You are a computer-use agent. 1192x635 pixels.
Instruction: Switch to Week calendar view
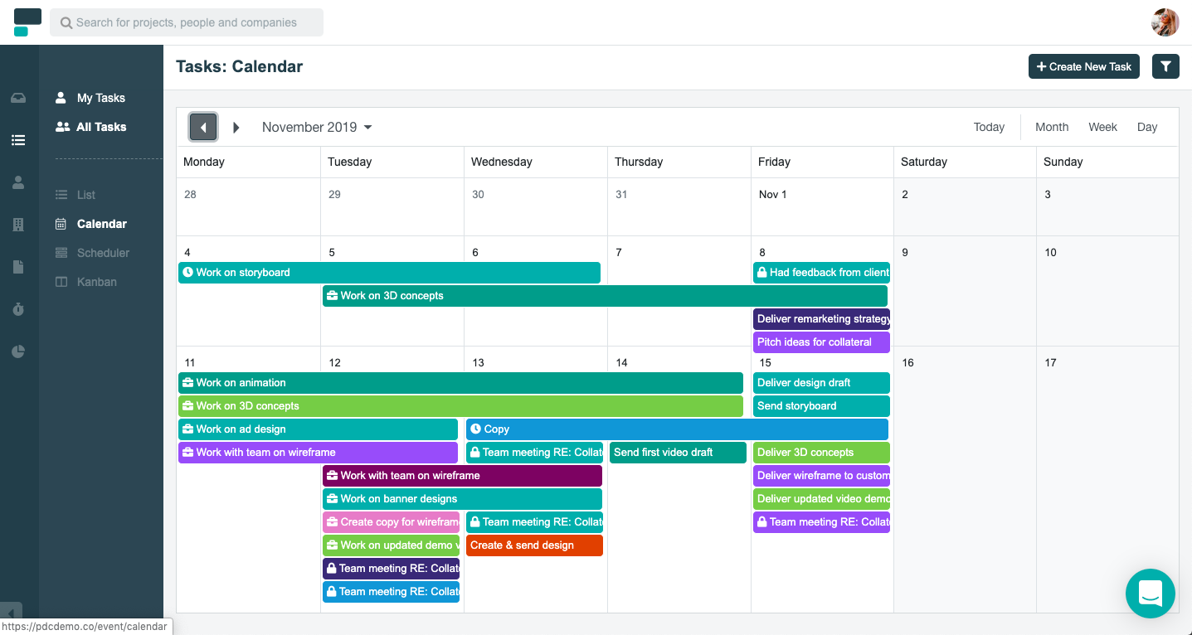click(1102, 127)
